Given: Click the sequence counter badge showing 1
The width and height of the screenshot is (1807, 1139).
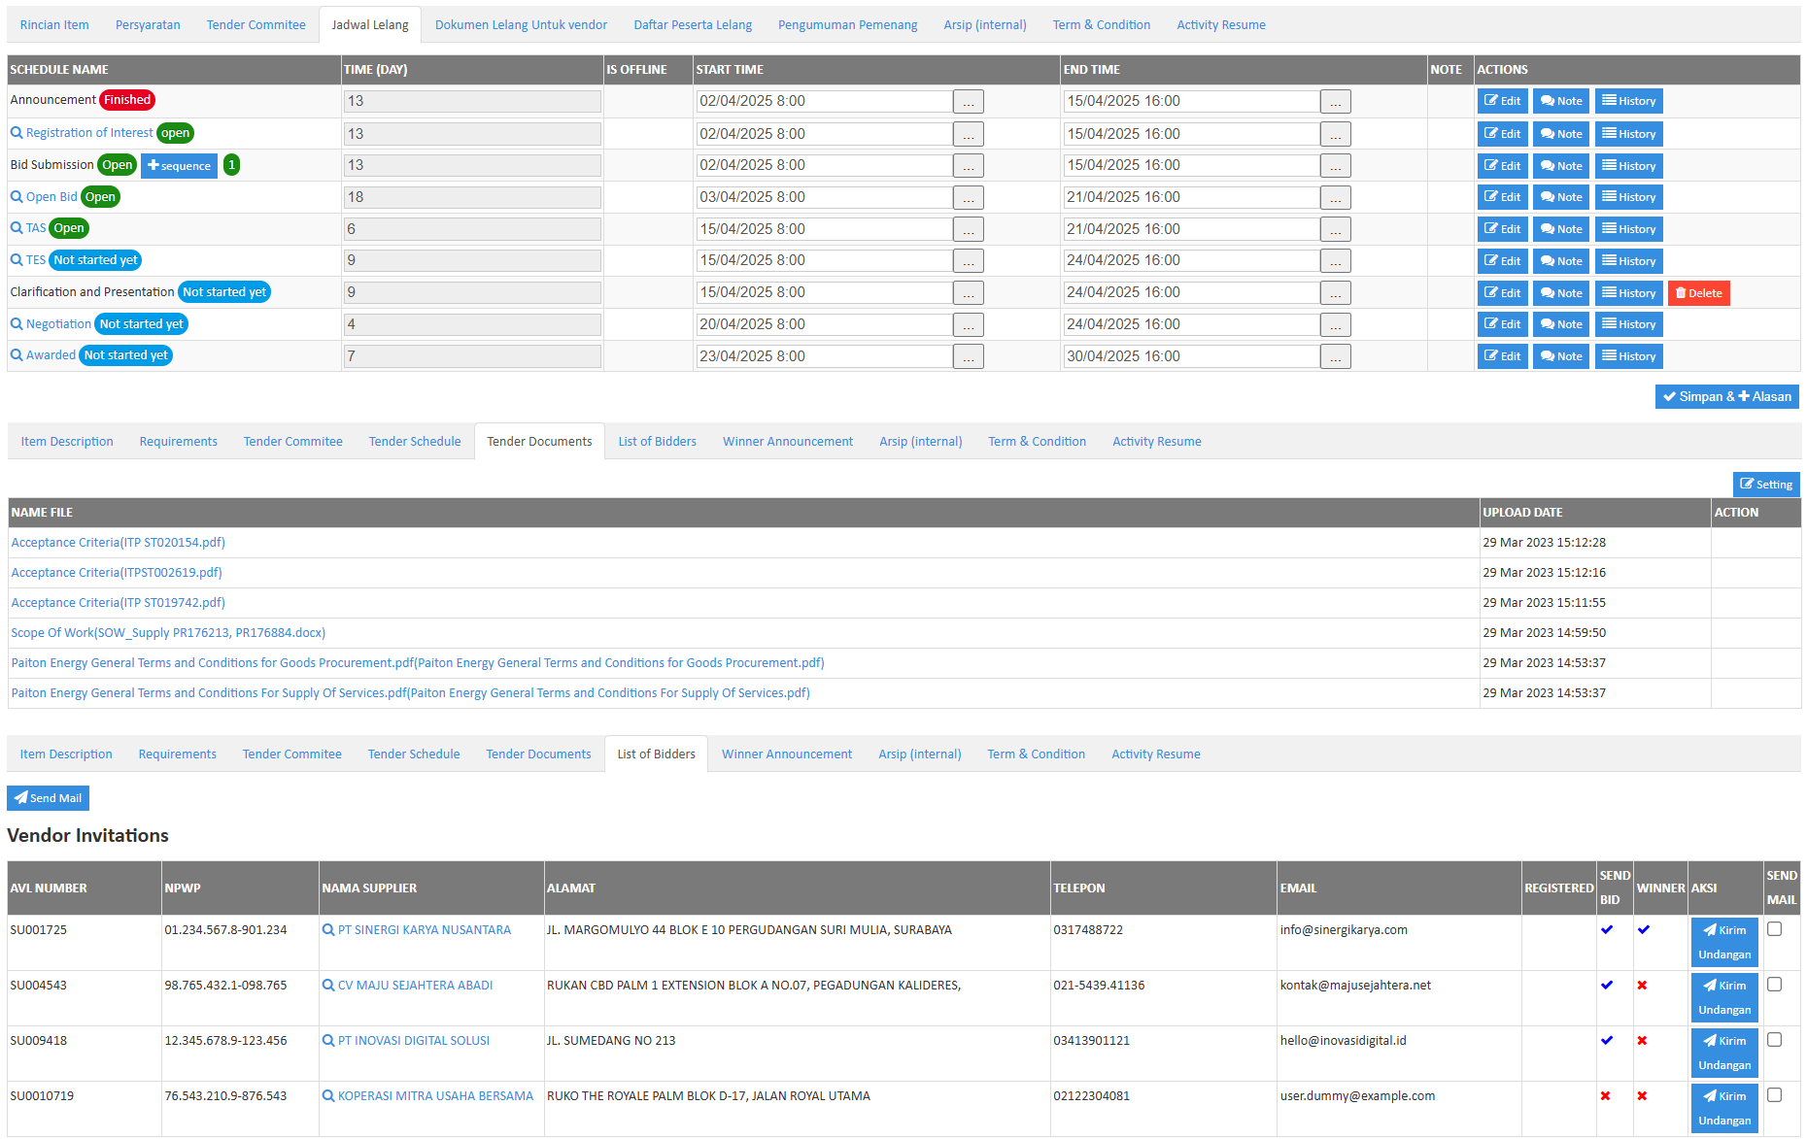Looking at the screenshot, I should pyautogui.click(x=231, y=165).
